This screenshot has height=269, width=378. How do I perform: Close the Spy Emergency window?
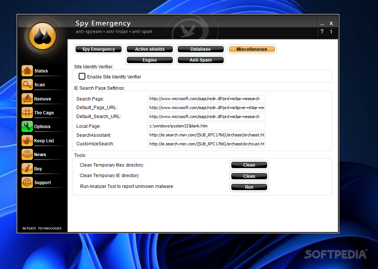coord(331,23)
